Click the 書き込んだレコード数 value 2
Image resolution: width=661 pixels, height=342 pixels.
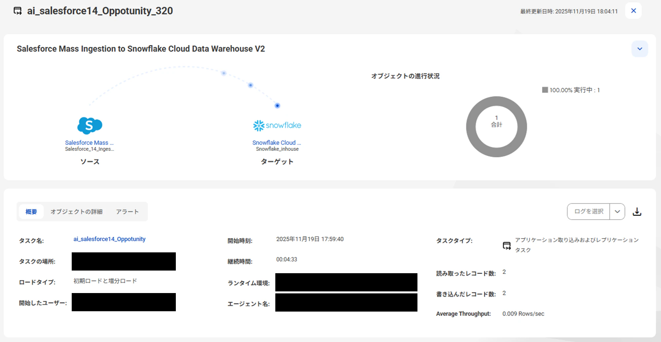click(504, 293)
